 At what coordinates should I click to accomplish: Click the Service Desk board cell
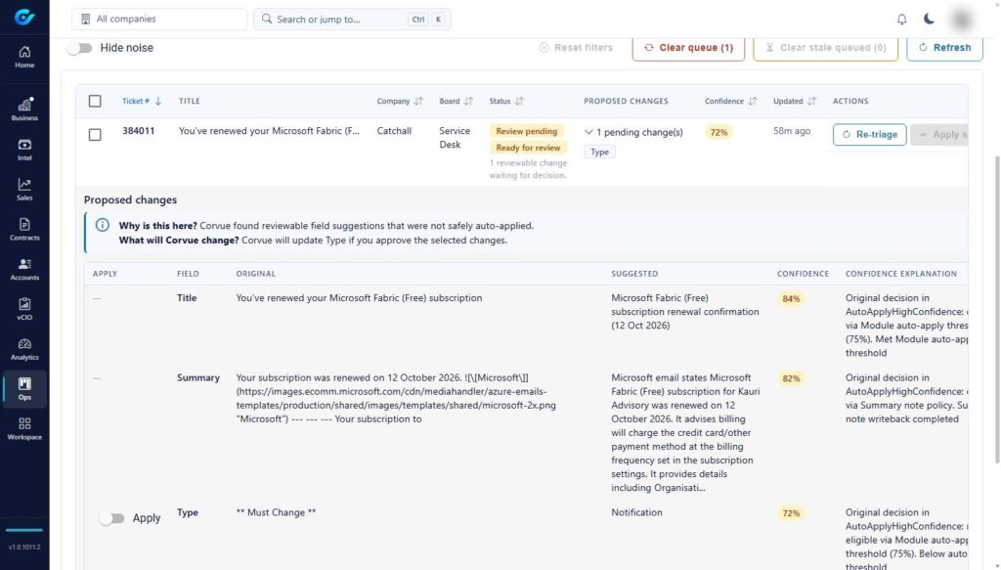(x=455, y=138)
